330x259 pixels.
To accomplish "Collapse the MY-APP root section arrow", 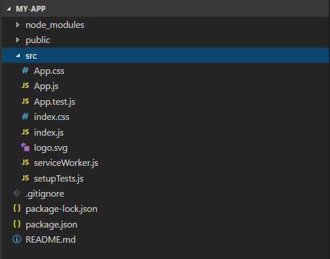I will tap(9, 9).
